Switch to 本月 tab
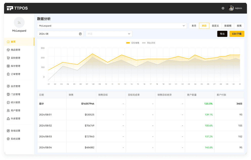This screenshot has height=160, width=251. click(194, 26)
